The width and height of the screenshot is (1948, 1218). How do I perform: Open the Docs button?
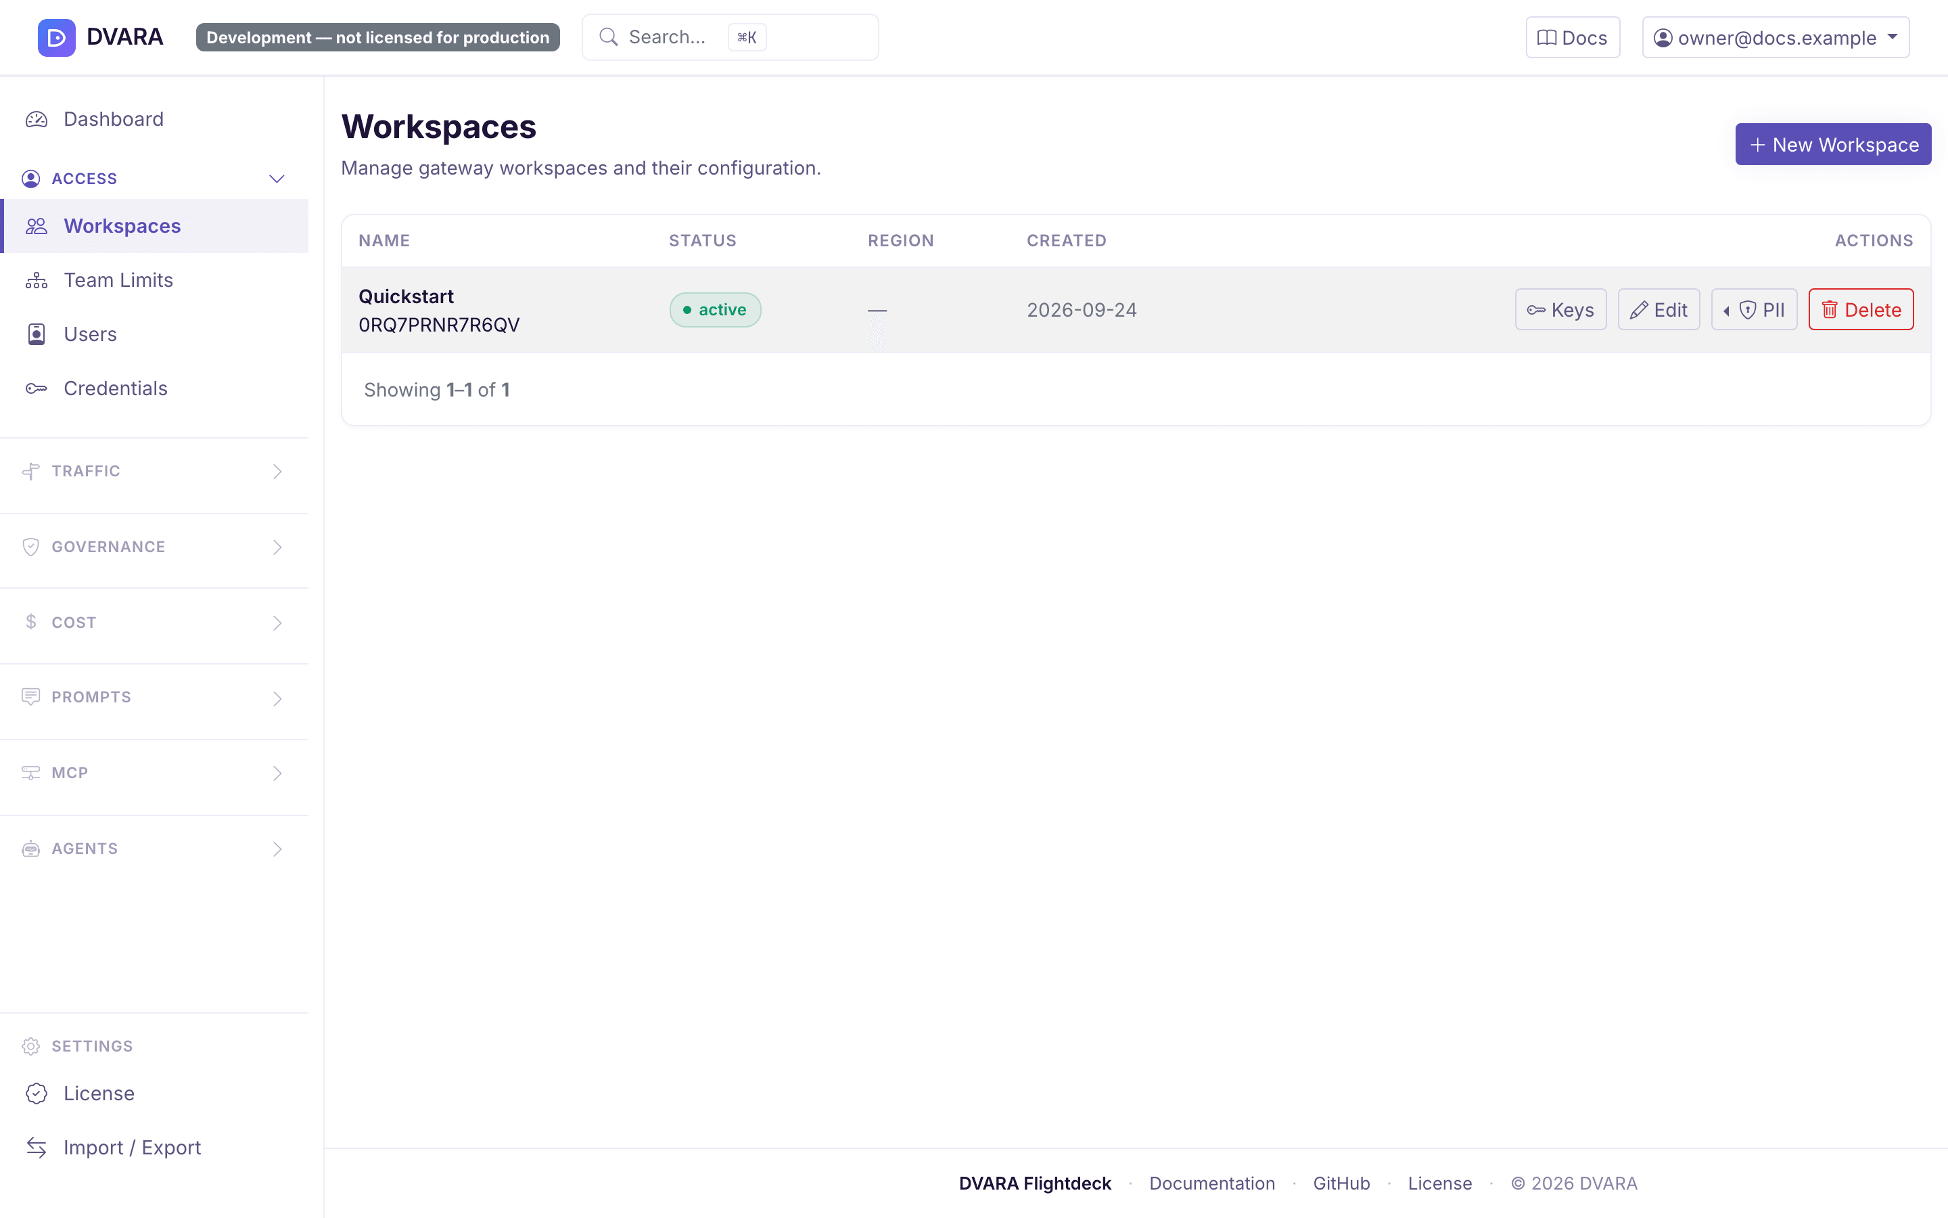(1573, 37)
